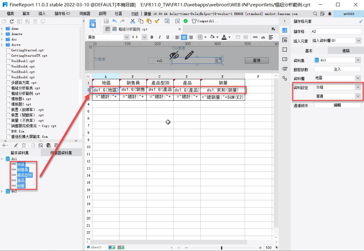
Task: Toggle Italic formatting
Action: 160,37
